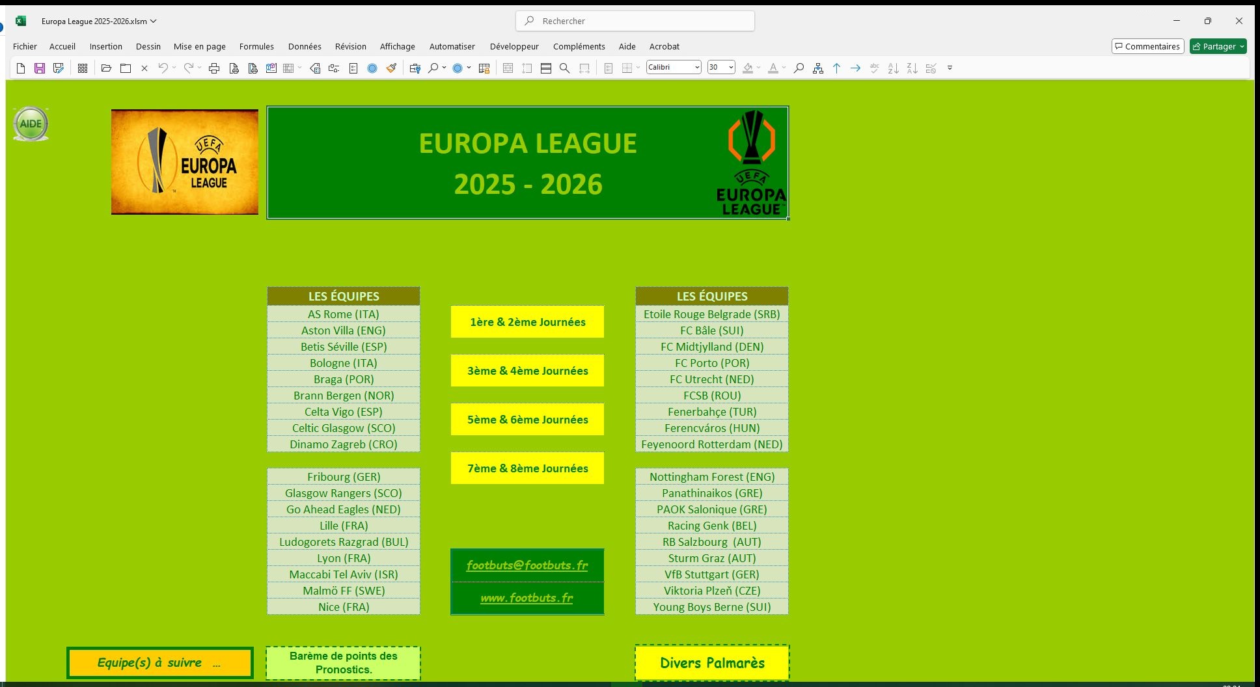Image resolution: width=1260 pixels, height=687 pixels.
Task: Click the Open folder icon in toolbar
Action: pyautogui.click(x=106, y=68)
